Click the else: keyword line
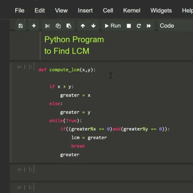193x193 pixels. point(56,103)
